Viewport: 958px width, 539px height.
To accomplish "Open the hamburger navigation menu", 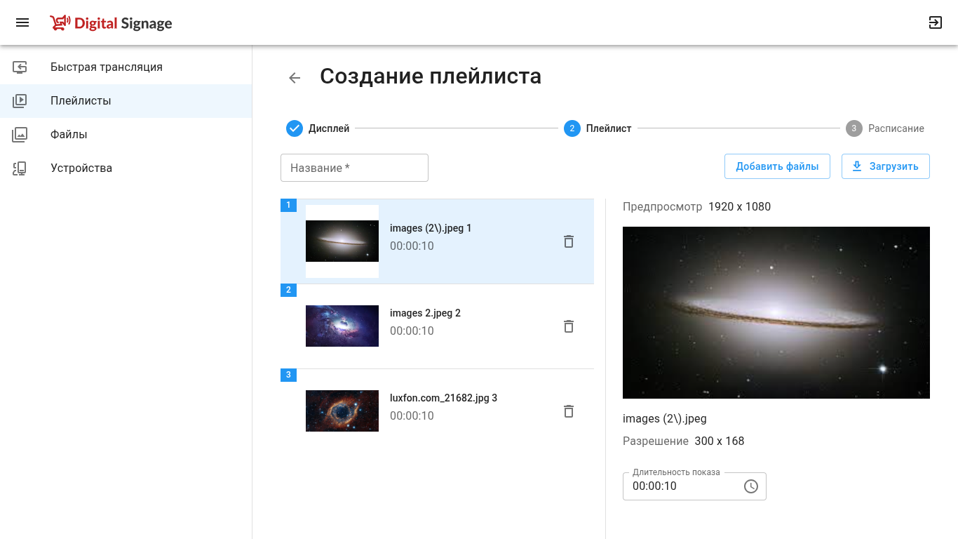I will coord(22,22).
